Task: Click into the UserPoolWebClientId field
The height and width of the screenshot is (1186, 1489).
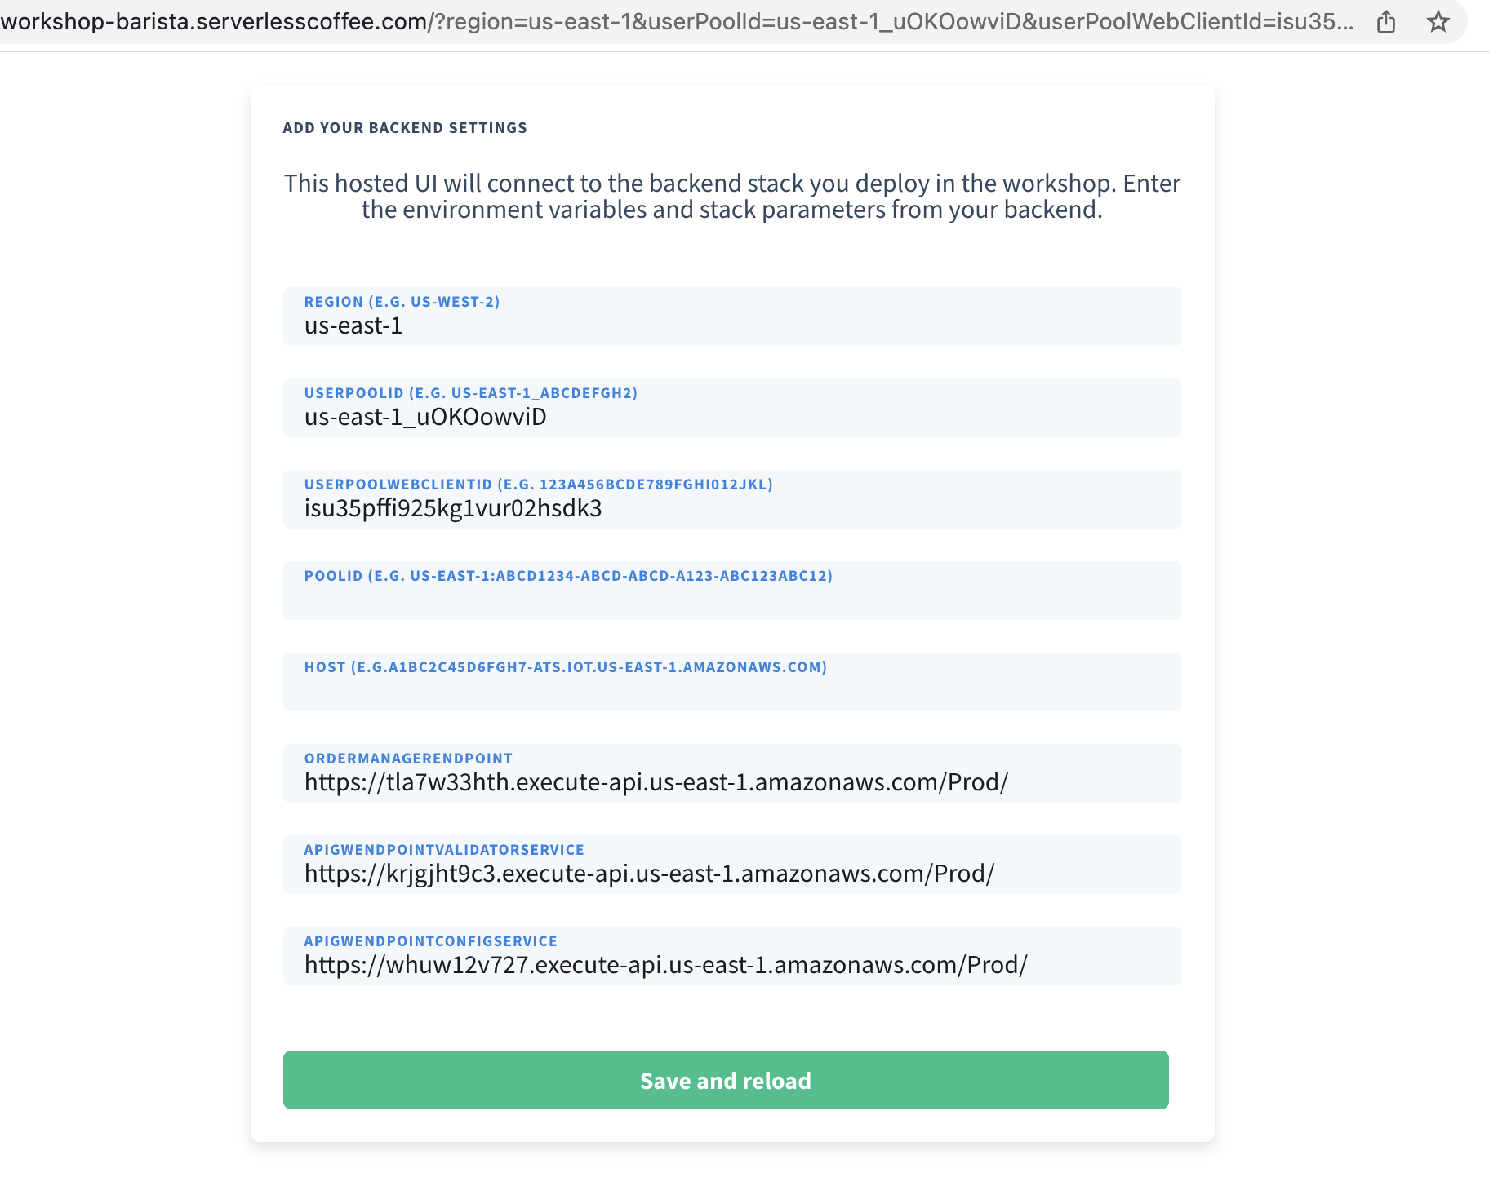Action: coord(732,499)
